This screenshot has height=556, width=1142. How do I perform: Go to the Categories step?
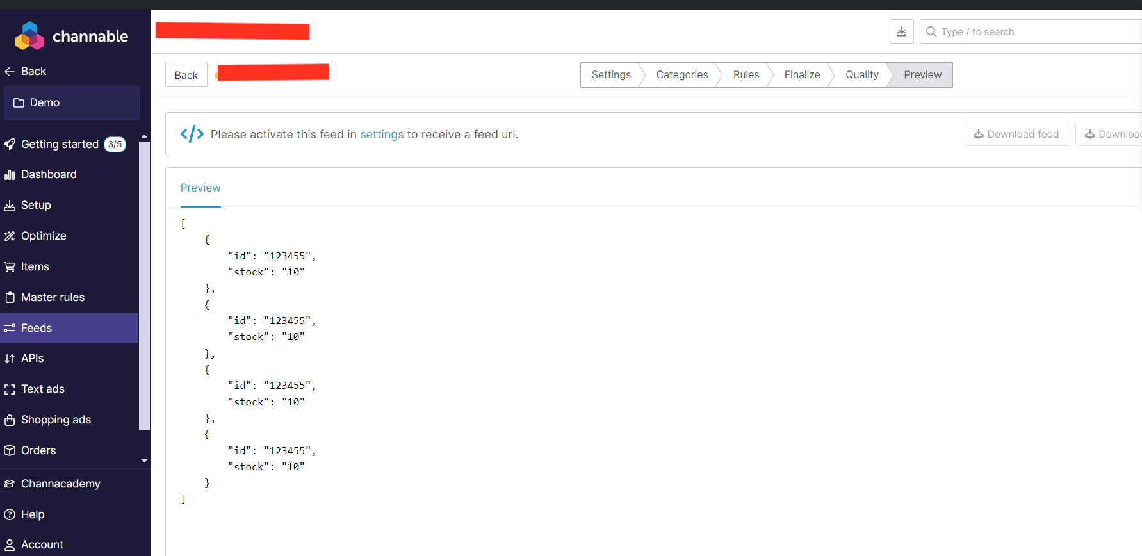(681, 75)
